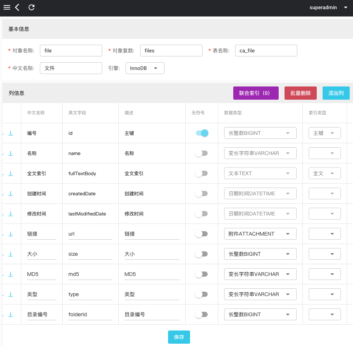Click move-down icon in the MD5 row
Viewport: 353px width, 347px height.
[11, 274]
